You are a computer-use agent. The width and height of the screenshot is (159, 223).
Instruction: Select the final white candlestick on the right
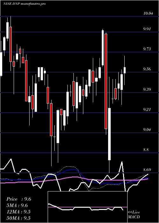tap(125, 70)
